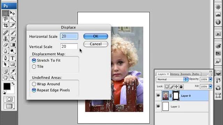Collapse Layers panel with double arrows
Image resolution: width=223 pixels, height=125 pixels.
point(210,71)
